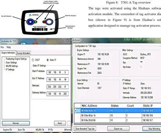Click the Netmask input field
Image resolution: width=161 pixels, height=133 pixels.
[x=57, y=87]
